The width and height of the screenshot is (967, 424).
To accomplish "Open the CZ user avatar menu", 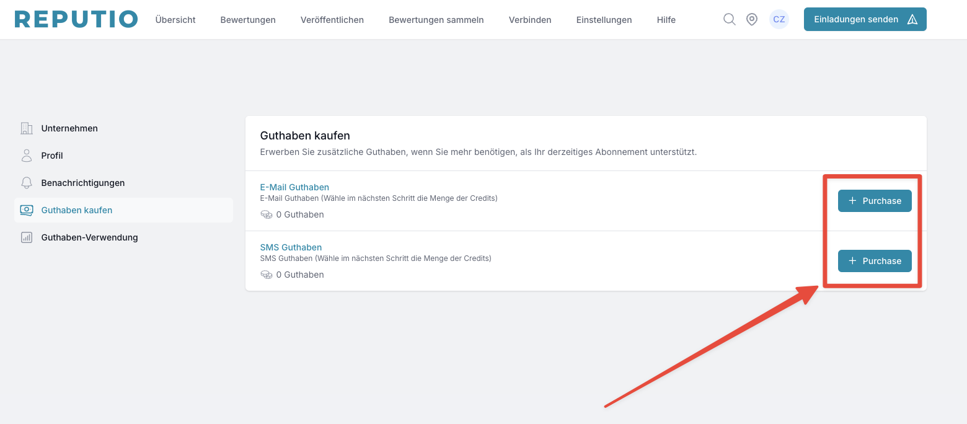I will click(x=779, y=19).
